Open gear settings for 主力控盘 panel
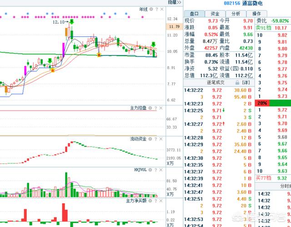The width and height of the screenshot is (291, 227). pyautogui.click(x=151, y=108)
